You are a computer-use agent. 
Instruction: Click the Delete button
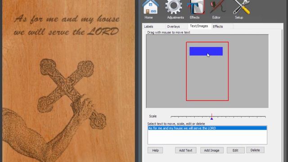255,150
